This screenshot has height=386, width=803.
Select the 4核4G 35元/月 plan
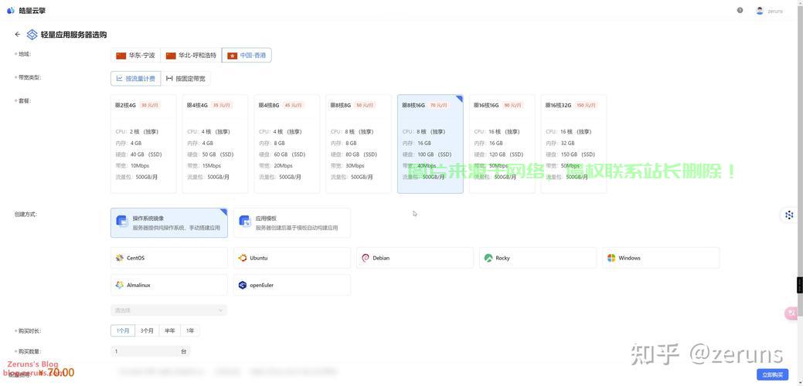pos(215,144)
